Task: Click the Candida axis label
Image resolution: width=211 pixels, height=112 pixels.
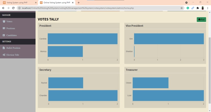Action: 43,39
